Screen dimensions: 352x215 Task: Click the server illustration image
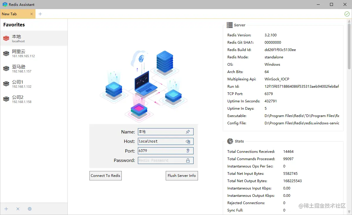143,86
